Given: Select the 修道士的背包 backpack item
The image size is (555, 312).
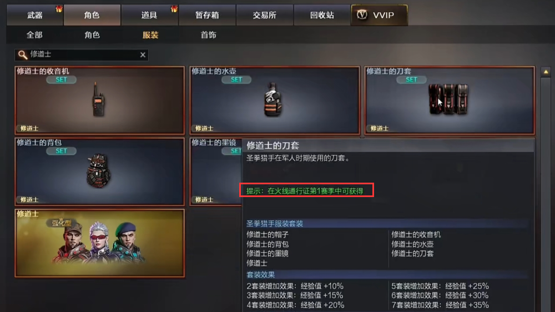Looking at the screenshot, I should [99, 172].
